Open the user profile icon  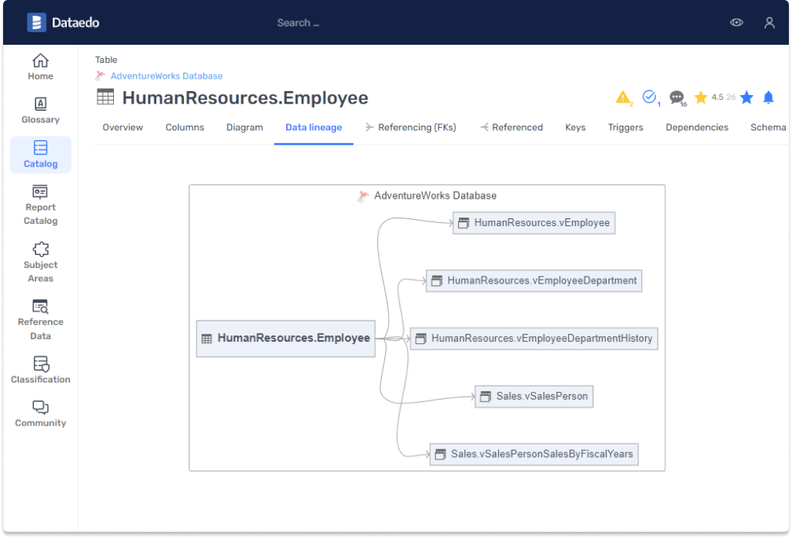769,22
